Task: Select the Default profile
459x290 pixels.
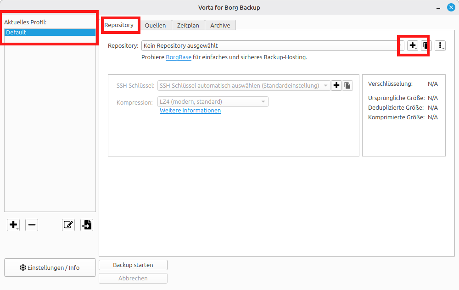Action: 50,32
